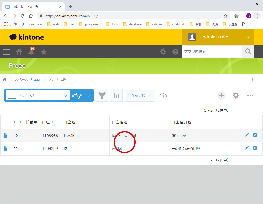263x204 pixels.
Task: Delete record 12 with x icon
Action: click(255, 135)
